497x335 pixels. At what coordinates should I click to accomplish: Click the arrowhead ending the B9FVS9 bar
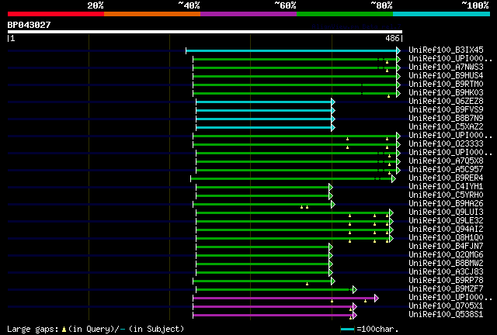coord(333,111)
